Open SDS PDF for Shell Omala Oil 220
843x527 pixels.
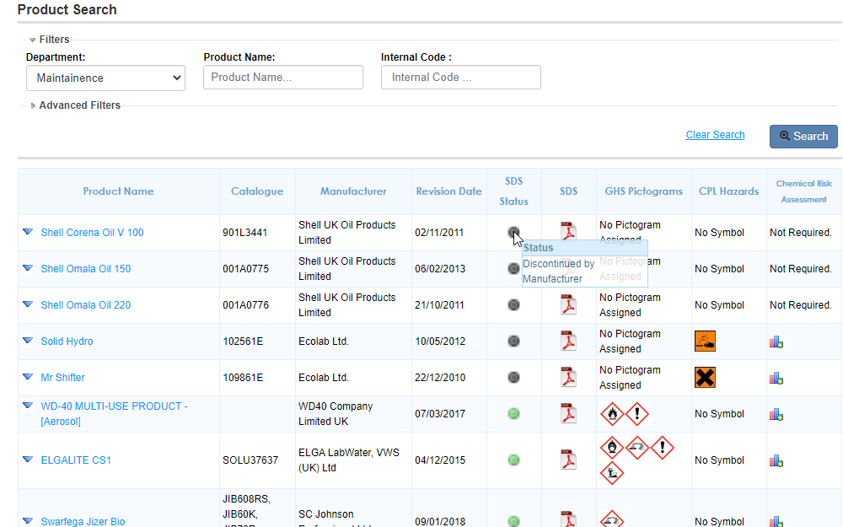point(568,304)
